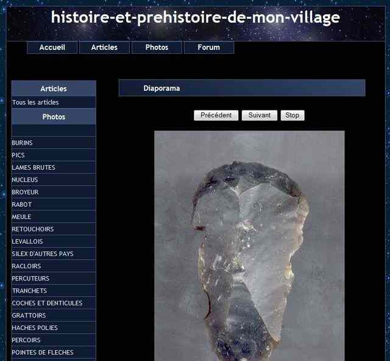
Task: Open the PICS photo category
Action: (x=18, y=155)
